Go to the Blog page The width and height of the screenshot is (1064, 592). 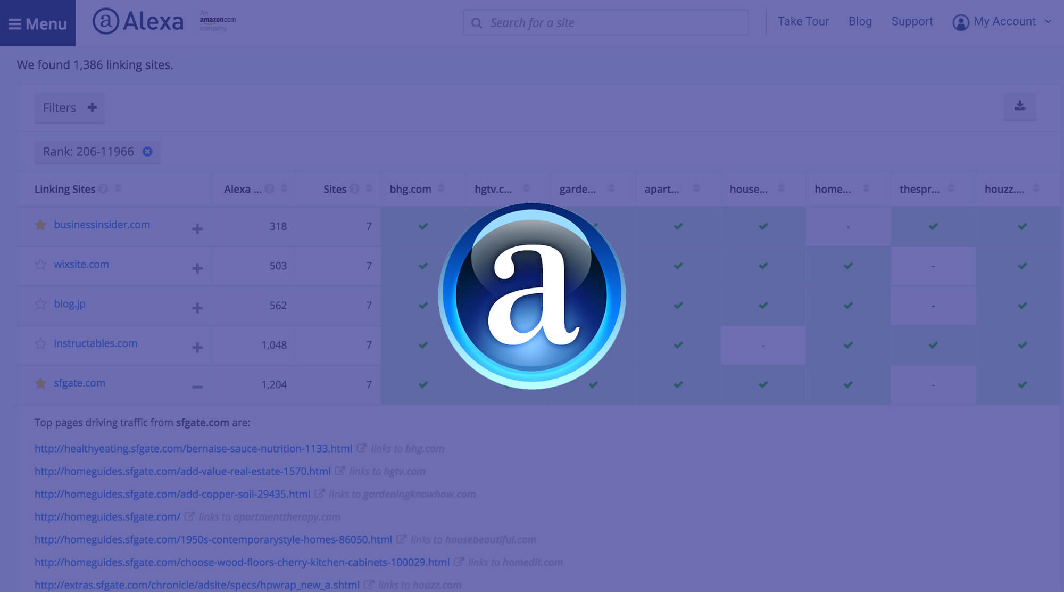pyautogui.click(x=860, y=21)
